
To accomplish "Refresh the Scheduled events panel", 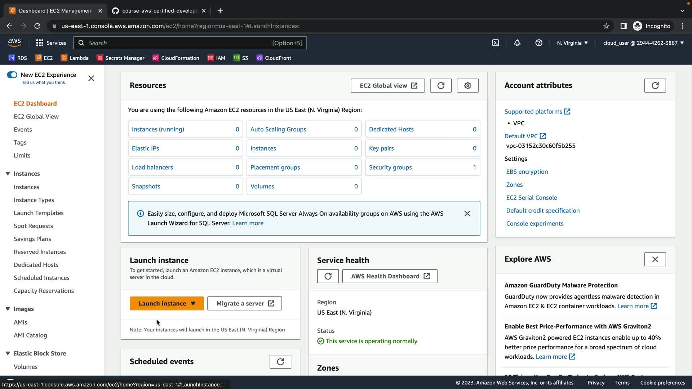I will point(280,362).
